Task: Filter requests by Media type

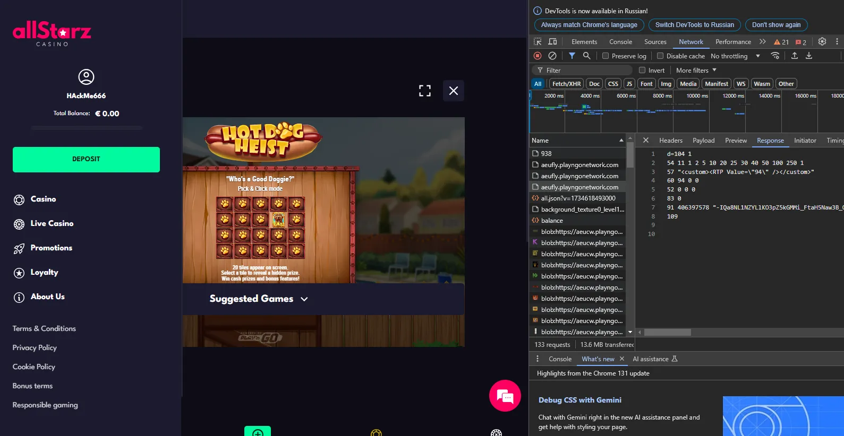Action: pos(688,84)
